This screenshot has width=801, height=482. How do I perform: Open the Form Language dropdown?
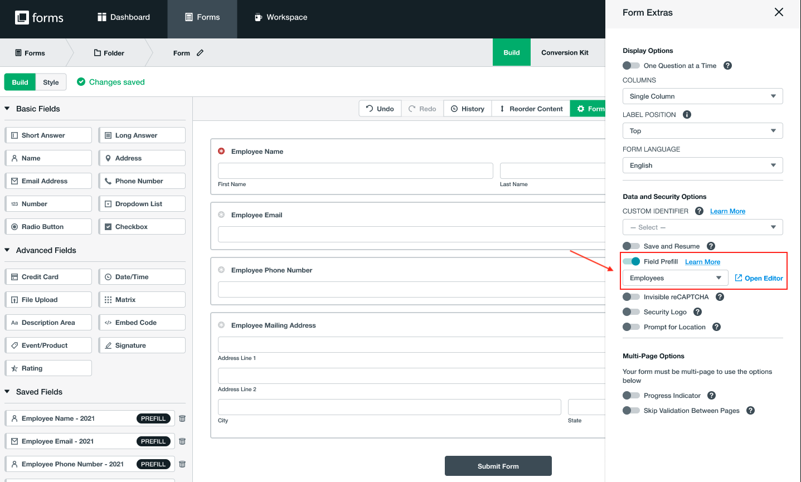tap(702, 165)
